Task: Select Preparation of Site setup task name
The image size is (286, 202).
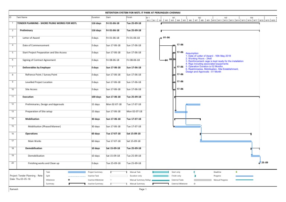Action: (39, 112)
